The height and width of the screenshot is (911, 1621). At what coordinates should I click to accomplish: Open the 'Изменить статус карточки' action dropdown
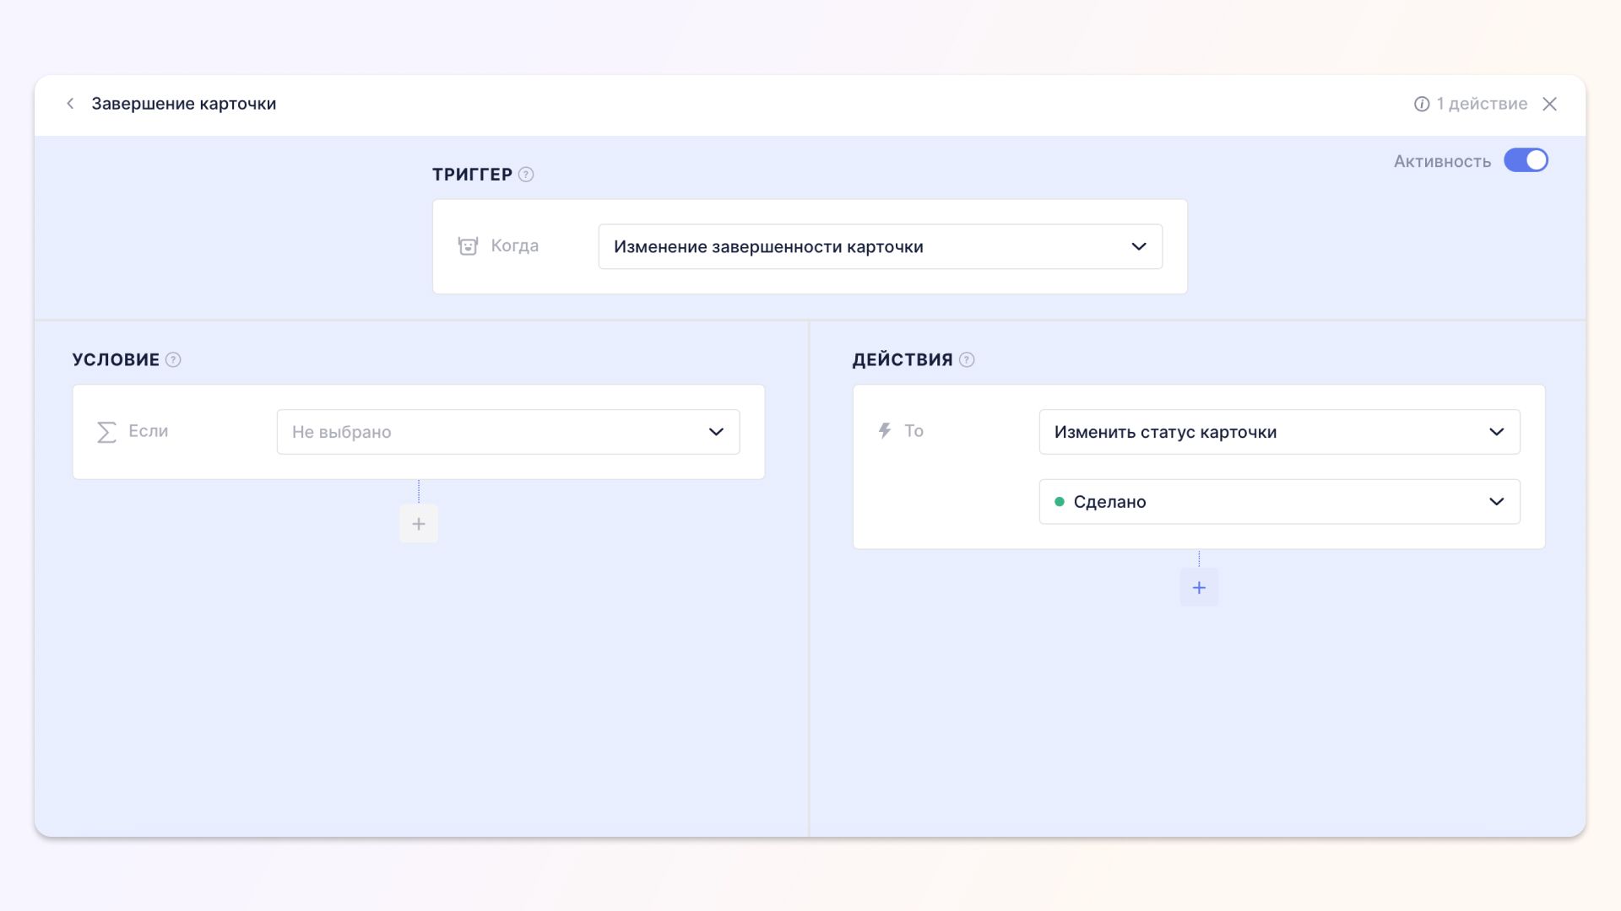coord(1279,432)
